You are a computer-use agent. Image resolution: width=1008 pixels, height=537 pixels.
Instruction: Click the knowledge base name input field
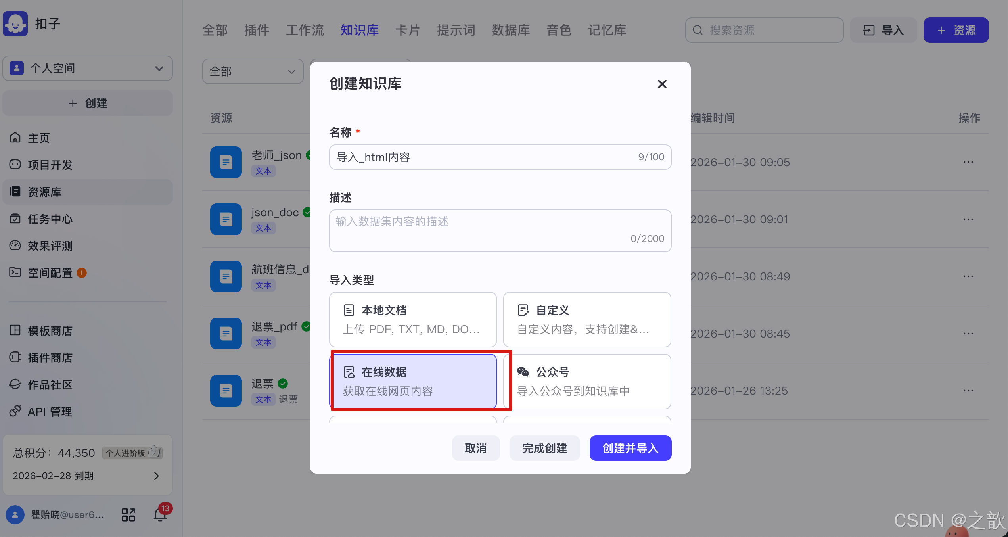500,157
